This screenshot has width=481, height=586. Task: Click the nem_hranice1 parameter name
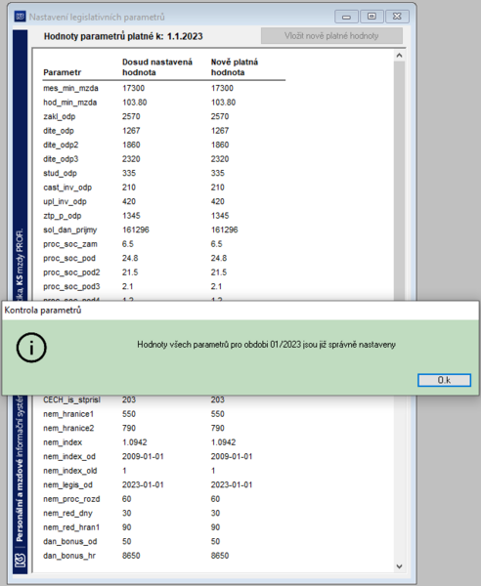[68, 414]
